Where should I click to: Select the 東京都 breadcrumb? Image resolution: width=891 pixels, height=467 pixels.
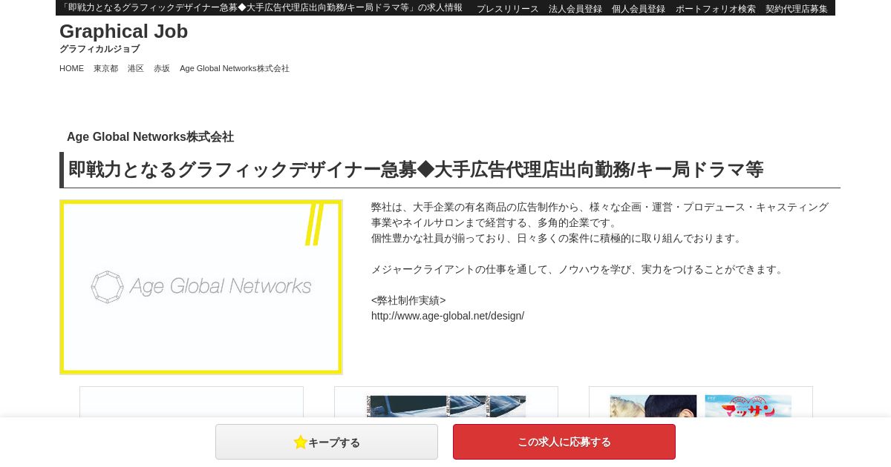(x=105, y=68)
